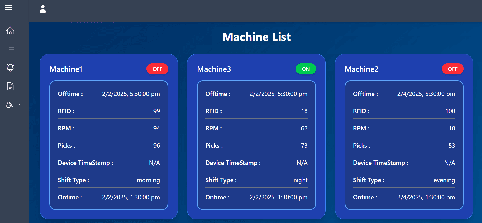The width and height of the screenshot is (482, 223).
Task: Click Machine3 Ontime value 2/2/2025, 1:30:00 pm
Action: 279,197
